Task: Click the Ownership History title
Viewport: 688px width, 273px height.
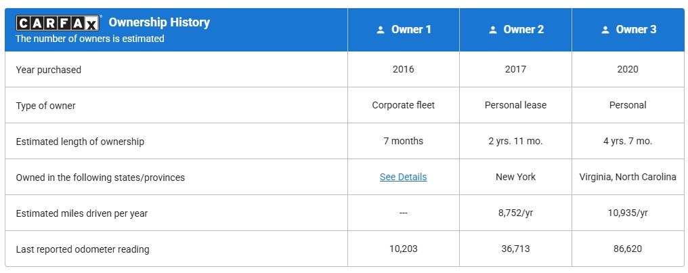Action: pos(159,22)
